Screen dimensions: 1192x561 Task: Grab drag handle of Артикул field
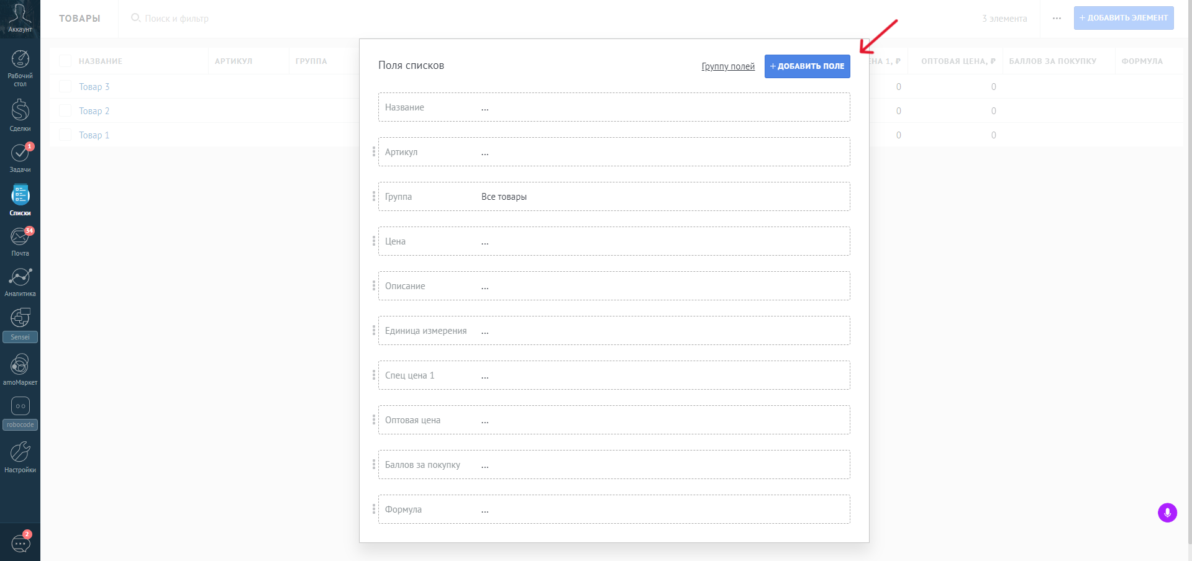(373, 151)
